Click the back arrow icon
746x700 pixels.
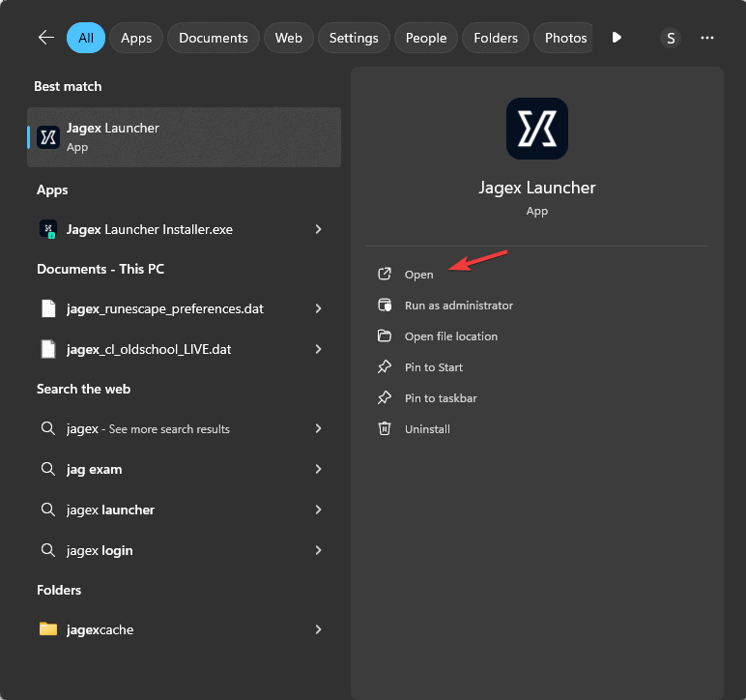pyautogui.click(x=46, y=37)
